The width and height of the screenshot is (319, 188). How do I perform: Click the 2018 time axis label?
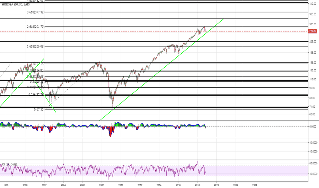tap(197, 185)
